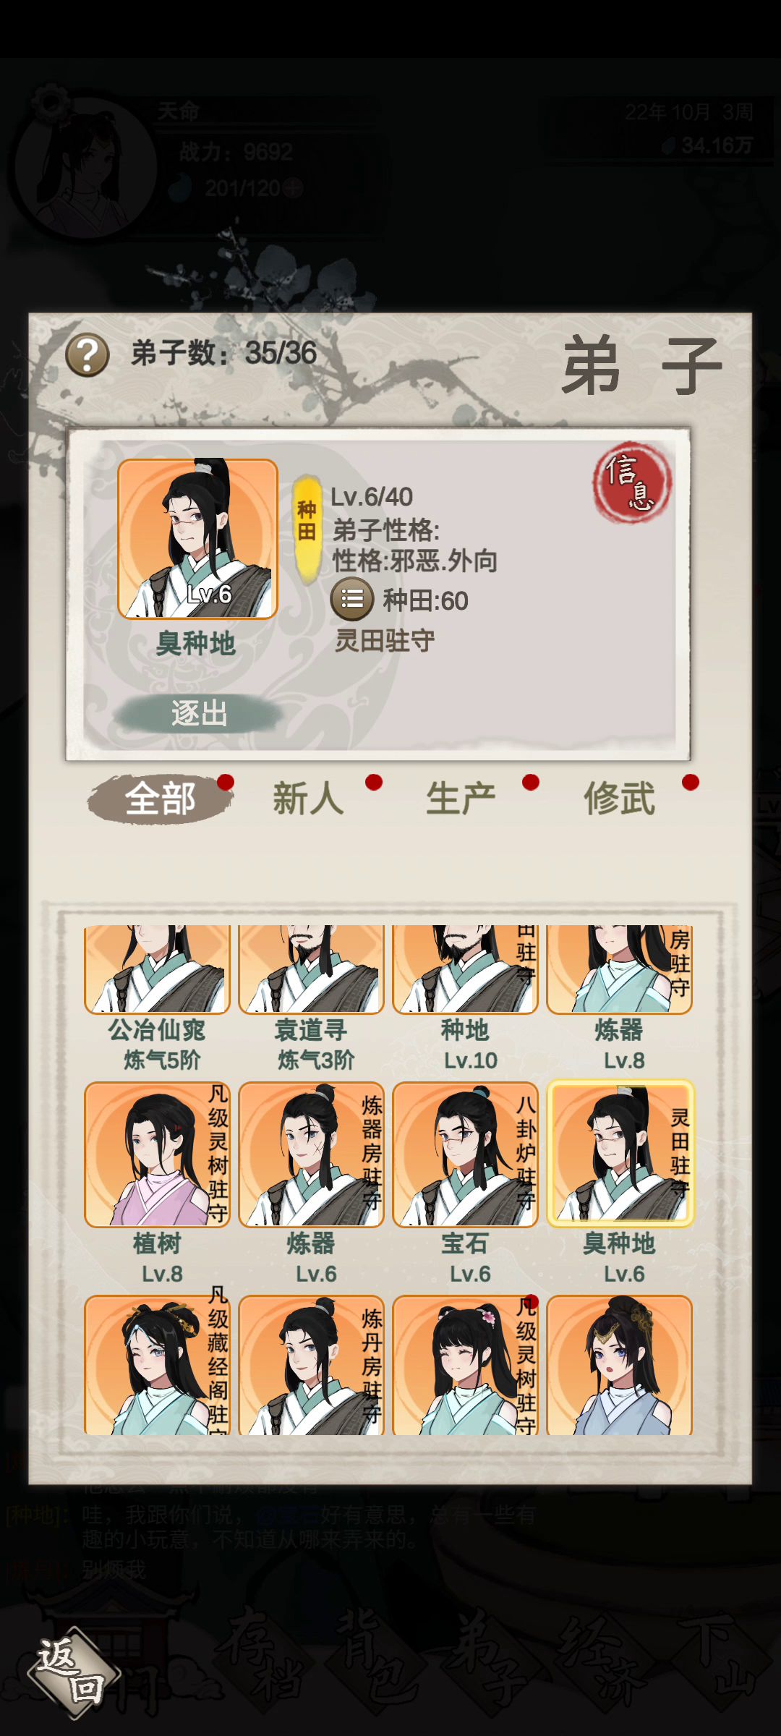
Task: Pick disciple 公冶仙宛 炼气5阶
Action: [157, 969]
